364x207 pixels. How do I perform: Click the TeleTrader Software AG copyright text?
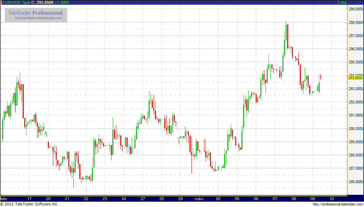29,204
